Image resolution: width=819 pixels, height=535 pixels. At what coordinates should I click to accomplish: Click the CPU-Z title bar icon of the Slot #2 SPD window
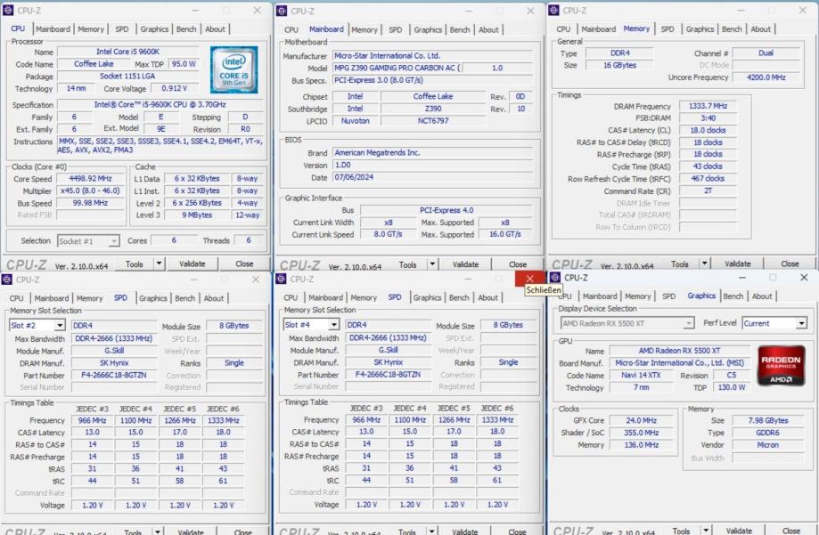point(6,280)
